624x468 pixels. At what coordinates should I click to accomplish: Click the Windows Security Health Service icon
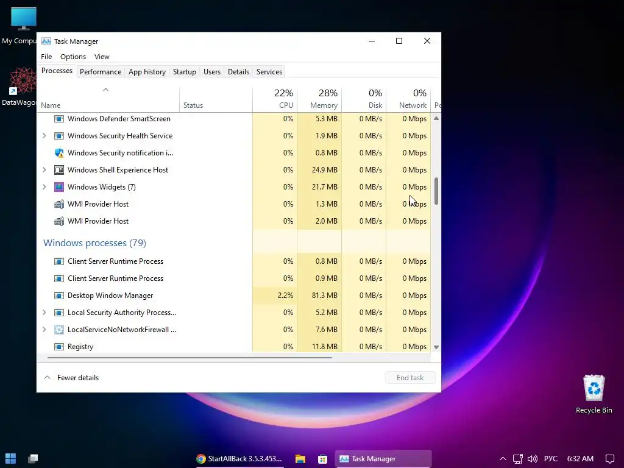59,136
